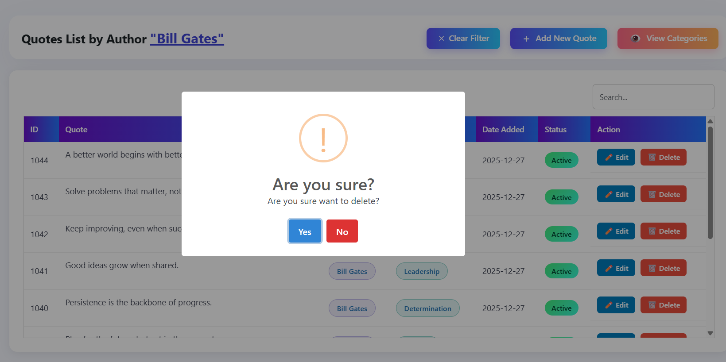Click the Bill Gates tag on row 1041

coord(352,271)
